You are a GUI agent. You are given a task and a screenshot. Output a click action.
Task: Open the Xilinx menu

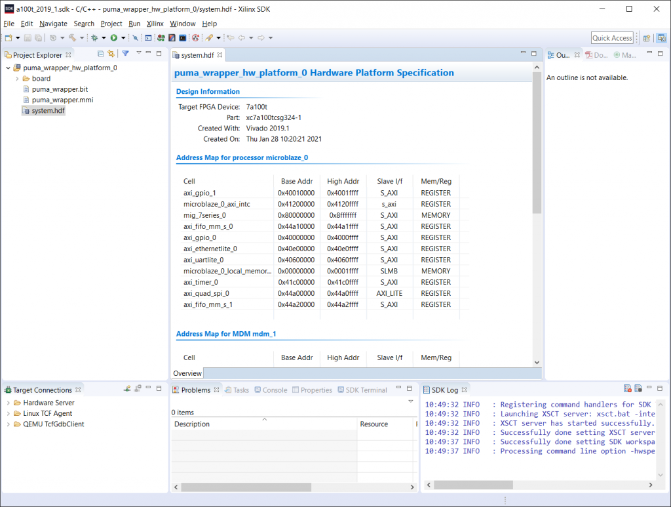point(155,24)
